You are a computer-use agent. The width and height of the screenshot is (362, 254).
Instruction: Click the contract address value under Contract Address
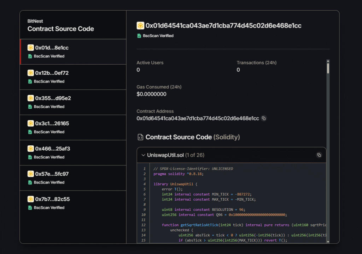198,119
